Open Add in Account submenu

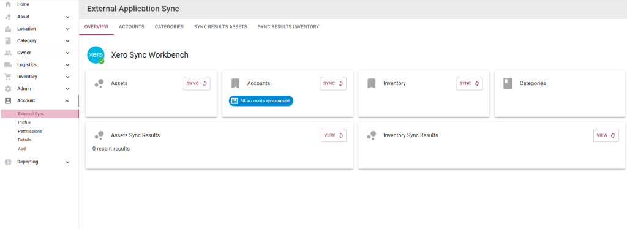(22, 148)
